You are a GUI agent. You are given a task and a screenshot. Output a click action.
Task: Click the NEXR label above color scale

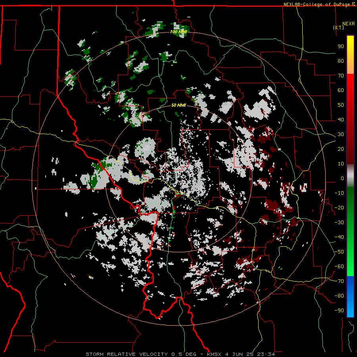[349, 23]
